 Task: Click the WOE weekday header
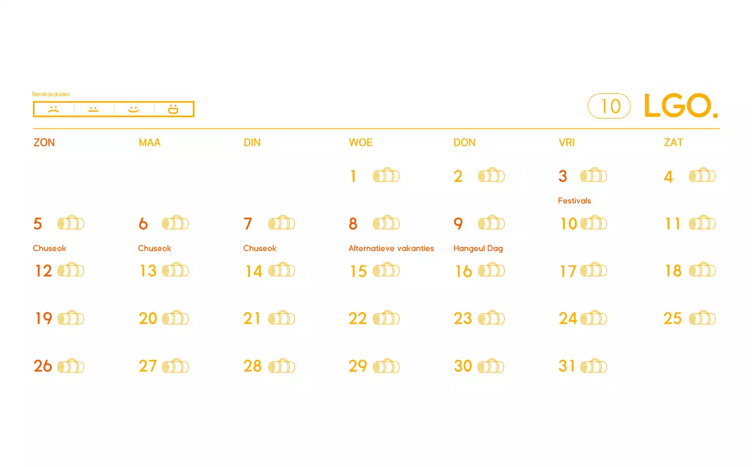(361, 143)
